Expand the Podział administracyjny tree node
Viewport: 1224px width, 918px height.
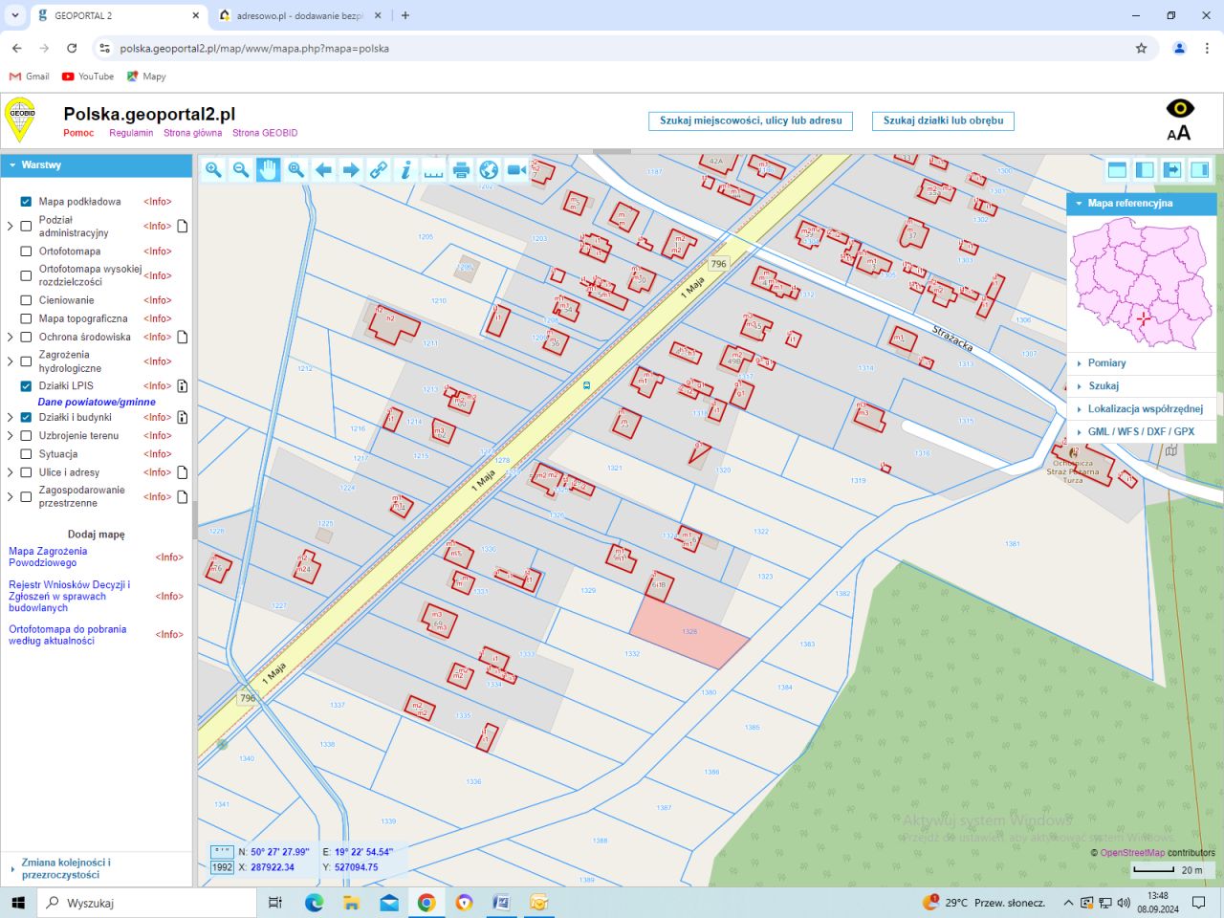[x=11, y=227]
